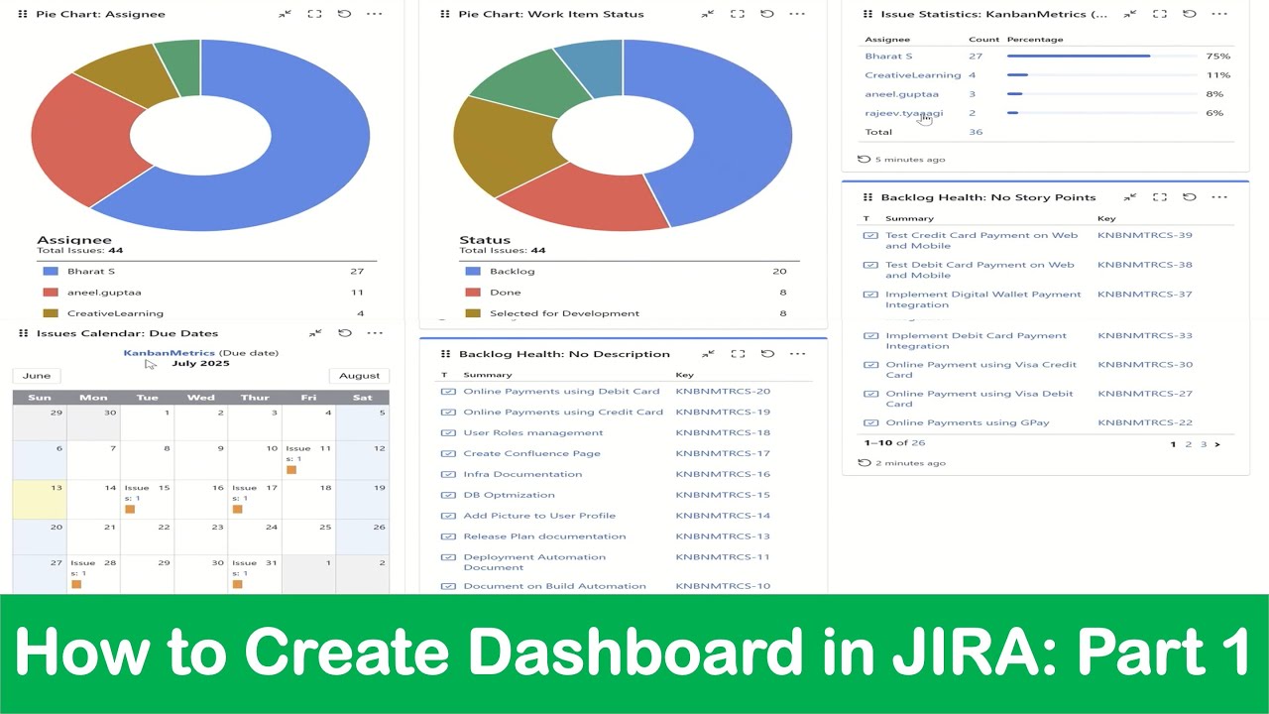Go to June in the calendar
Image resolution: width=1269 pixels, height=714 pixels.
point(37,376)
